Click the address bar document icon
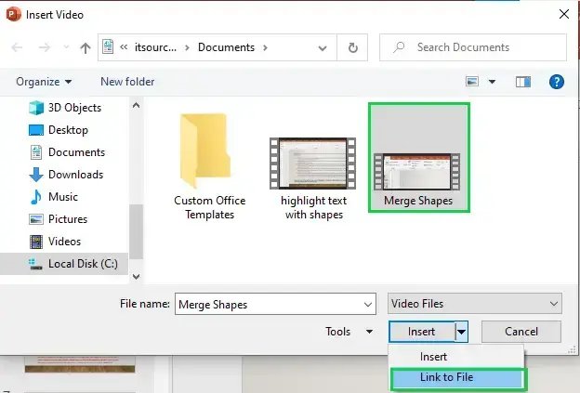580x393 pixels. (x=108, y=47)
